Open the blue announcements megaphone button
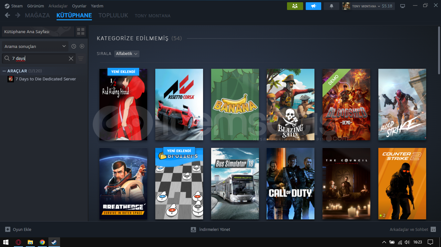This screenshot has height=247, width=441. coord(313,6)
